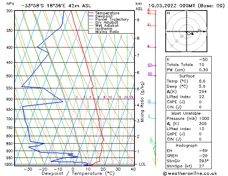The height and width of the screenshot is (176, 228).
Task: Click the teal wind barb at 700 hPa
Action: 152,117
